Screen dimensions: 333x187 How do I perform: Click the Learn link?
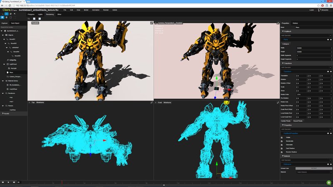[x=311, y=10]
